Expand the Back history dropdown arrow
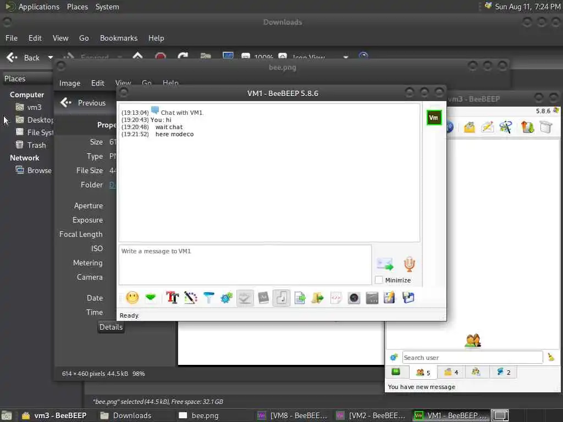This screenshot has width=563, height=422. click(50, 57)
